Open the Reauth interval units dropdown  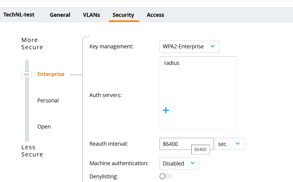(229, 144)
